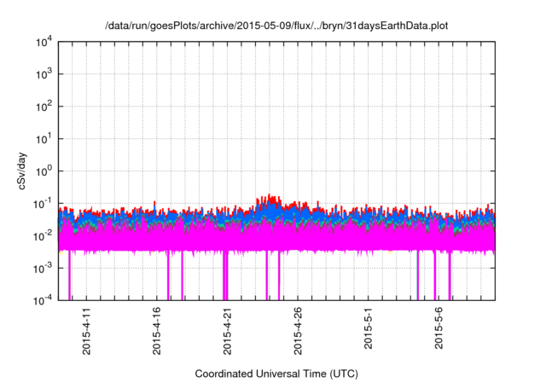Click the 10^4 y-axis tick label
This screenshot has height=382, width=546.
[x=44, y=43]
